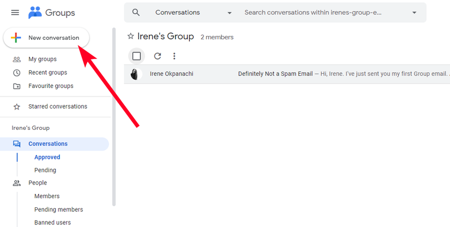
Task: Click Irene Okpanachi's avatar
Action: (x=134, y=74)
